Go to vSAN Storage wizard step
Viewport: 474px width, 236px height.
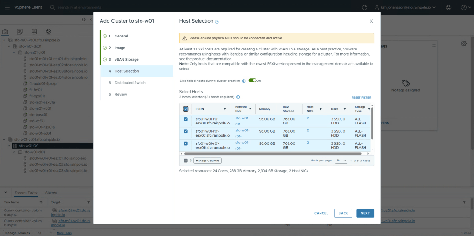point(126,59)
